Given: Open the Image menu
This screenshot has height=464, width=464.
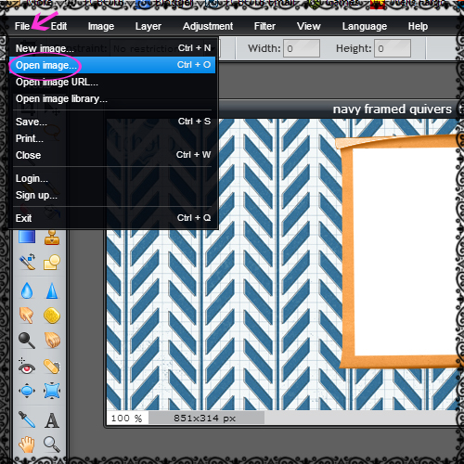Looking at the screenshot, I should pos(101,26).
